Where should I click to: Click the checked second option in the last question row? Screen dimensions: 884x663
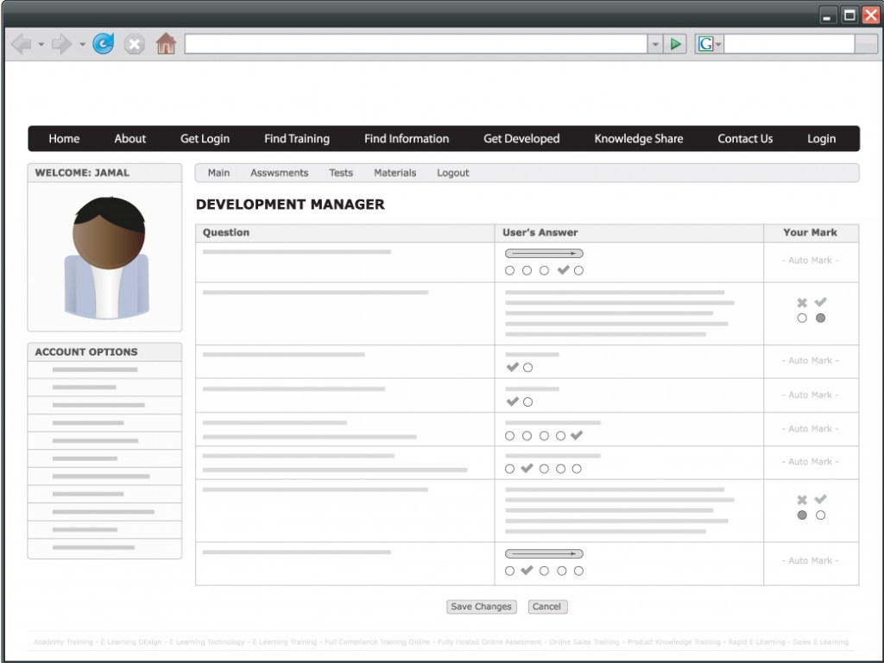(x=527, y=571)
